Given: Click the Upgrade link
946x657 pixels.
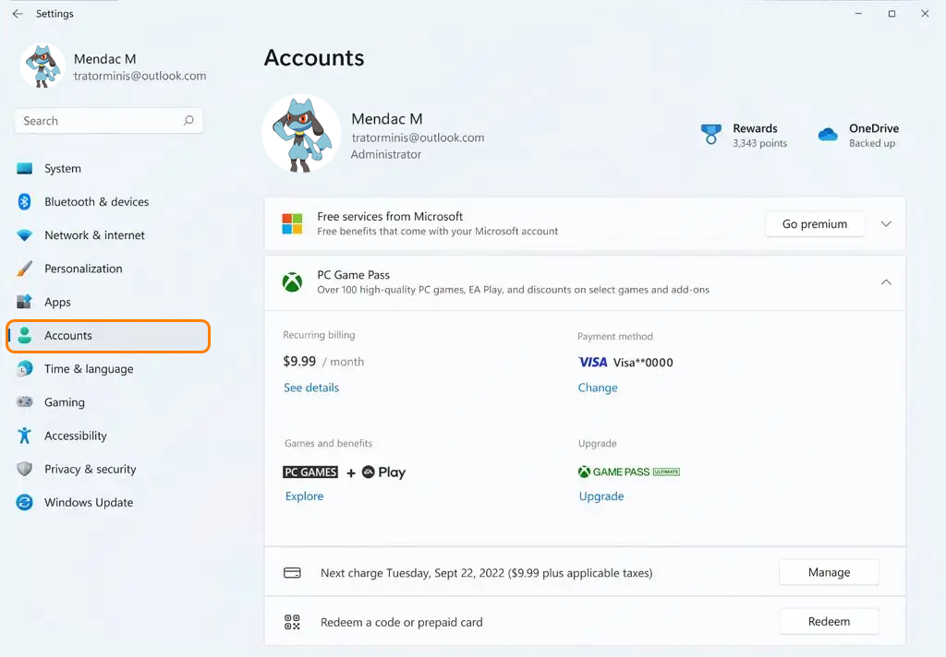Looking at the screenshot, I should (600, 496).
